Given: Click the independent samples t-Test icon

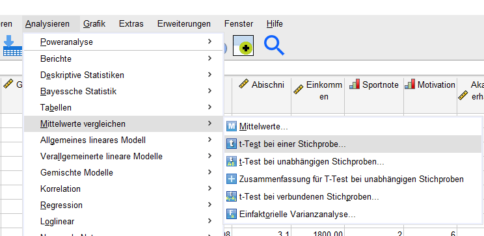Looking at the screenshot, I should click(x=231, y=161).
